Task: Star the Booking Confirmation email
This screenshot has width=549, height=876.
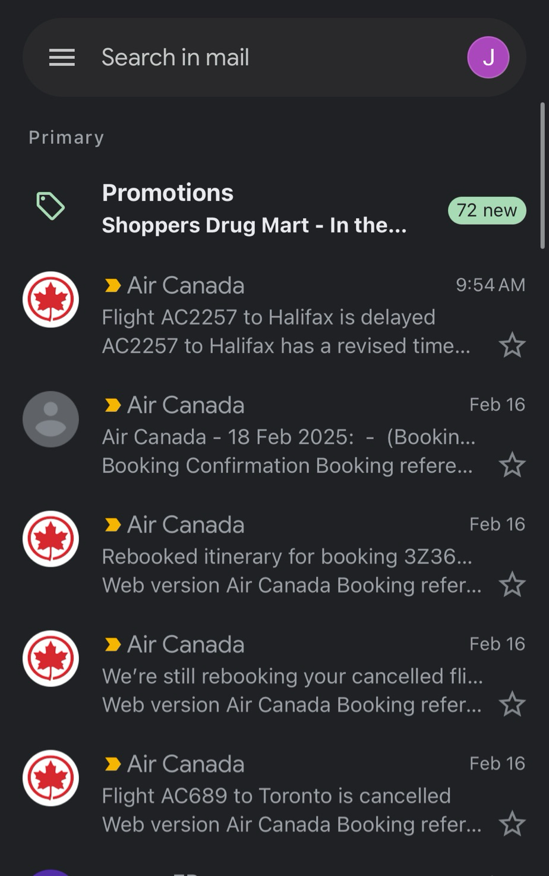Action: pos(512,465)
